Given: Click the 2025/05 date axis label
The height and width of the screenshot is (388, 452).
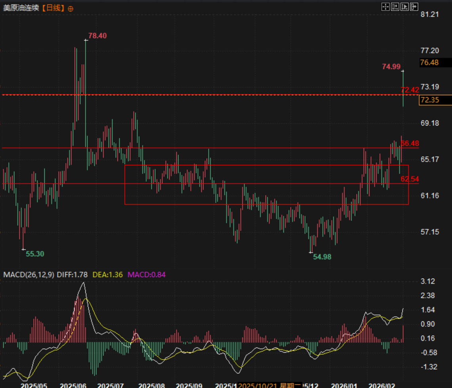Looking at the screenshot, I should 34,385.
